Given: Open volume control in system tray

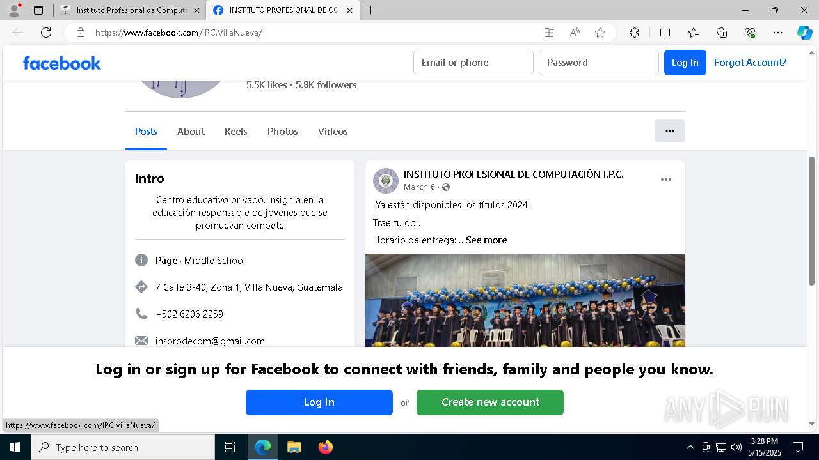Looking at the screenshot, I should tap(736, 447).
